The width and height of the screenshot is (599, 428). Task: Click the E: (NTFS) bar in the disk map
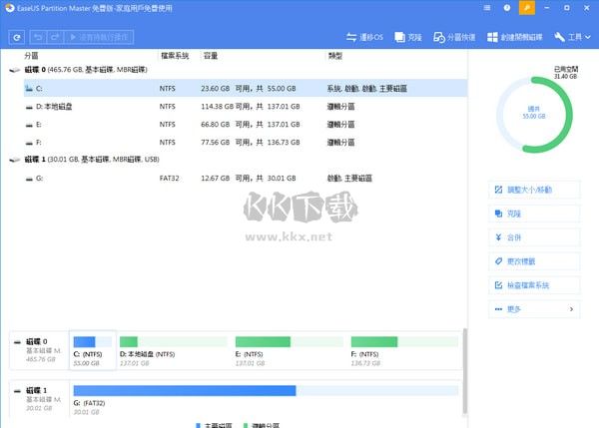pyautogui.click(x=289, y=348)
